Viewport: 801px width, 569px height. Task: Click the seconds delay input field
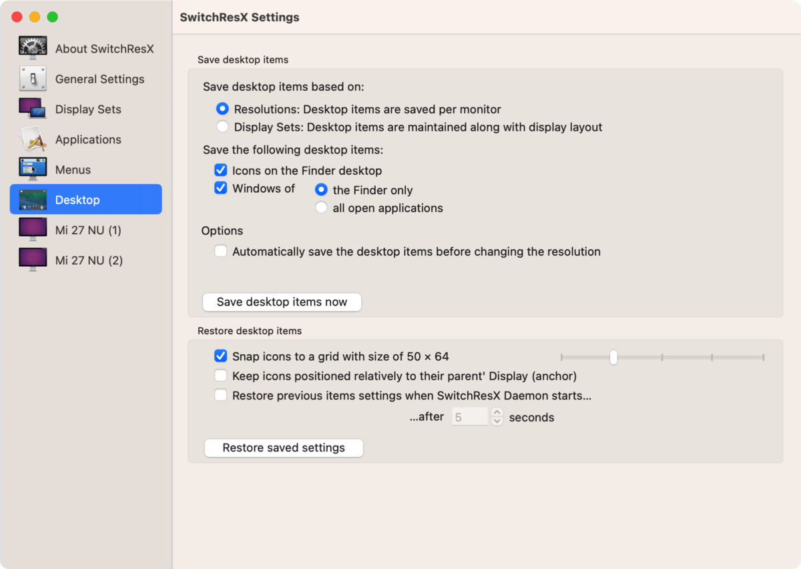[x=470, y=418]
